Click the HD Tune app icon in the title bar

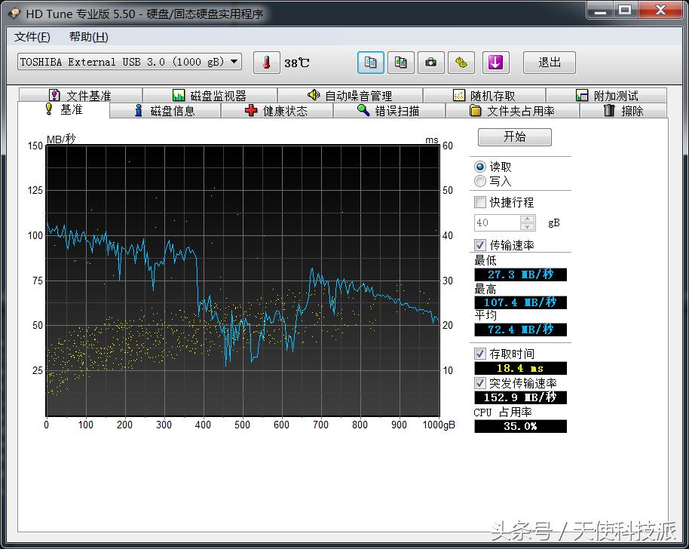[14, 13]
